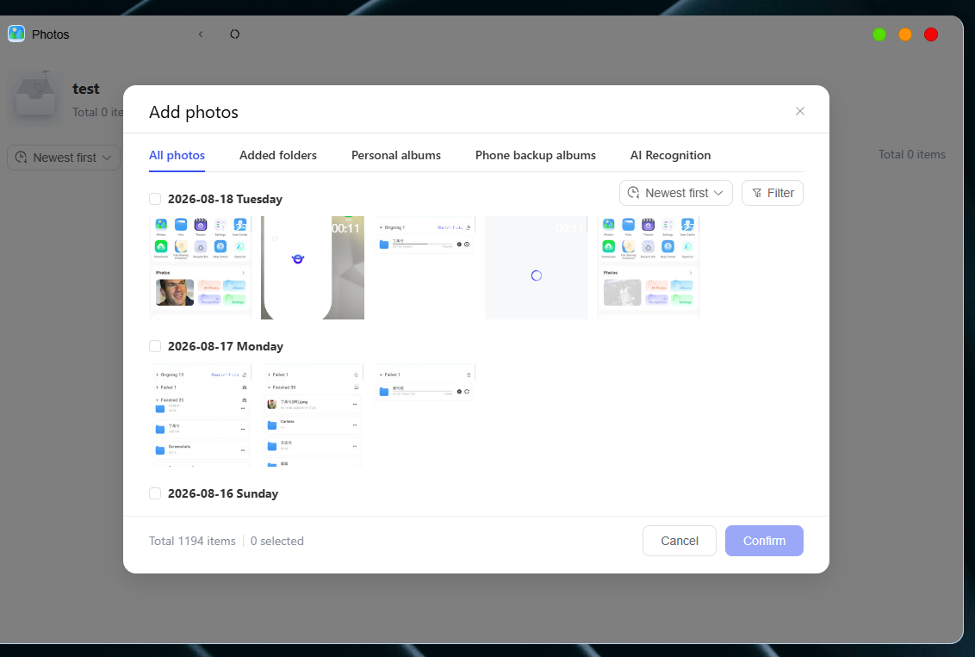Select the Monday thumbnail showing Ongoing 13
The height and width of the screenshot is (657, 975).
[200, 415]
